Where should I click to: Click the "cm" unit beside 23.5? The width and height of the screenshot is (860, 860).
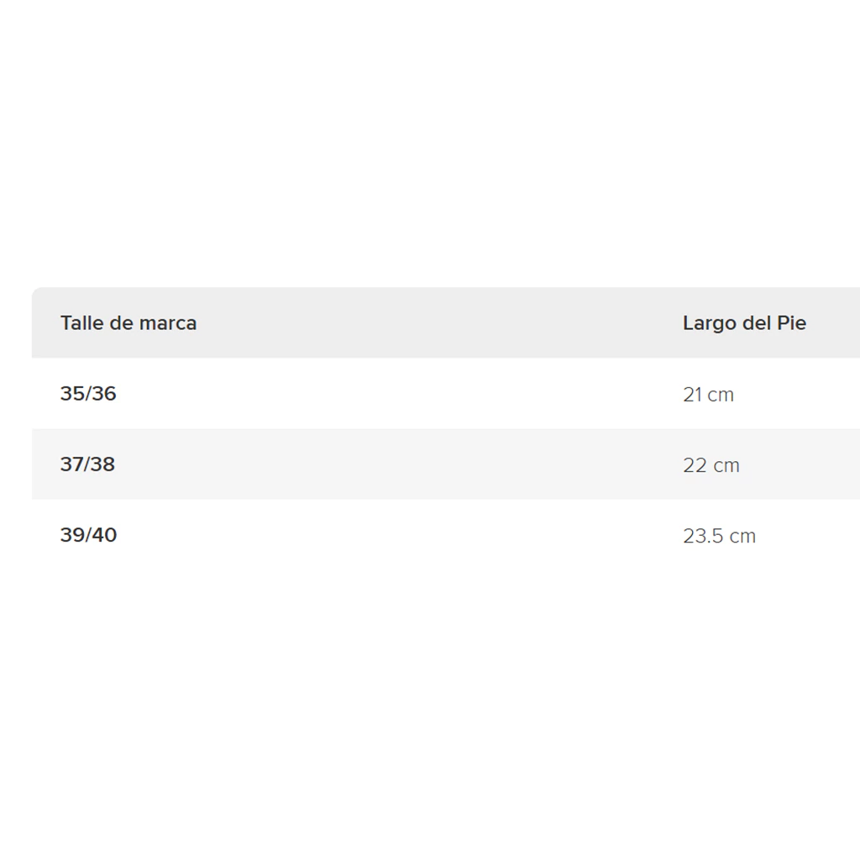[x=742, y=536]
